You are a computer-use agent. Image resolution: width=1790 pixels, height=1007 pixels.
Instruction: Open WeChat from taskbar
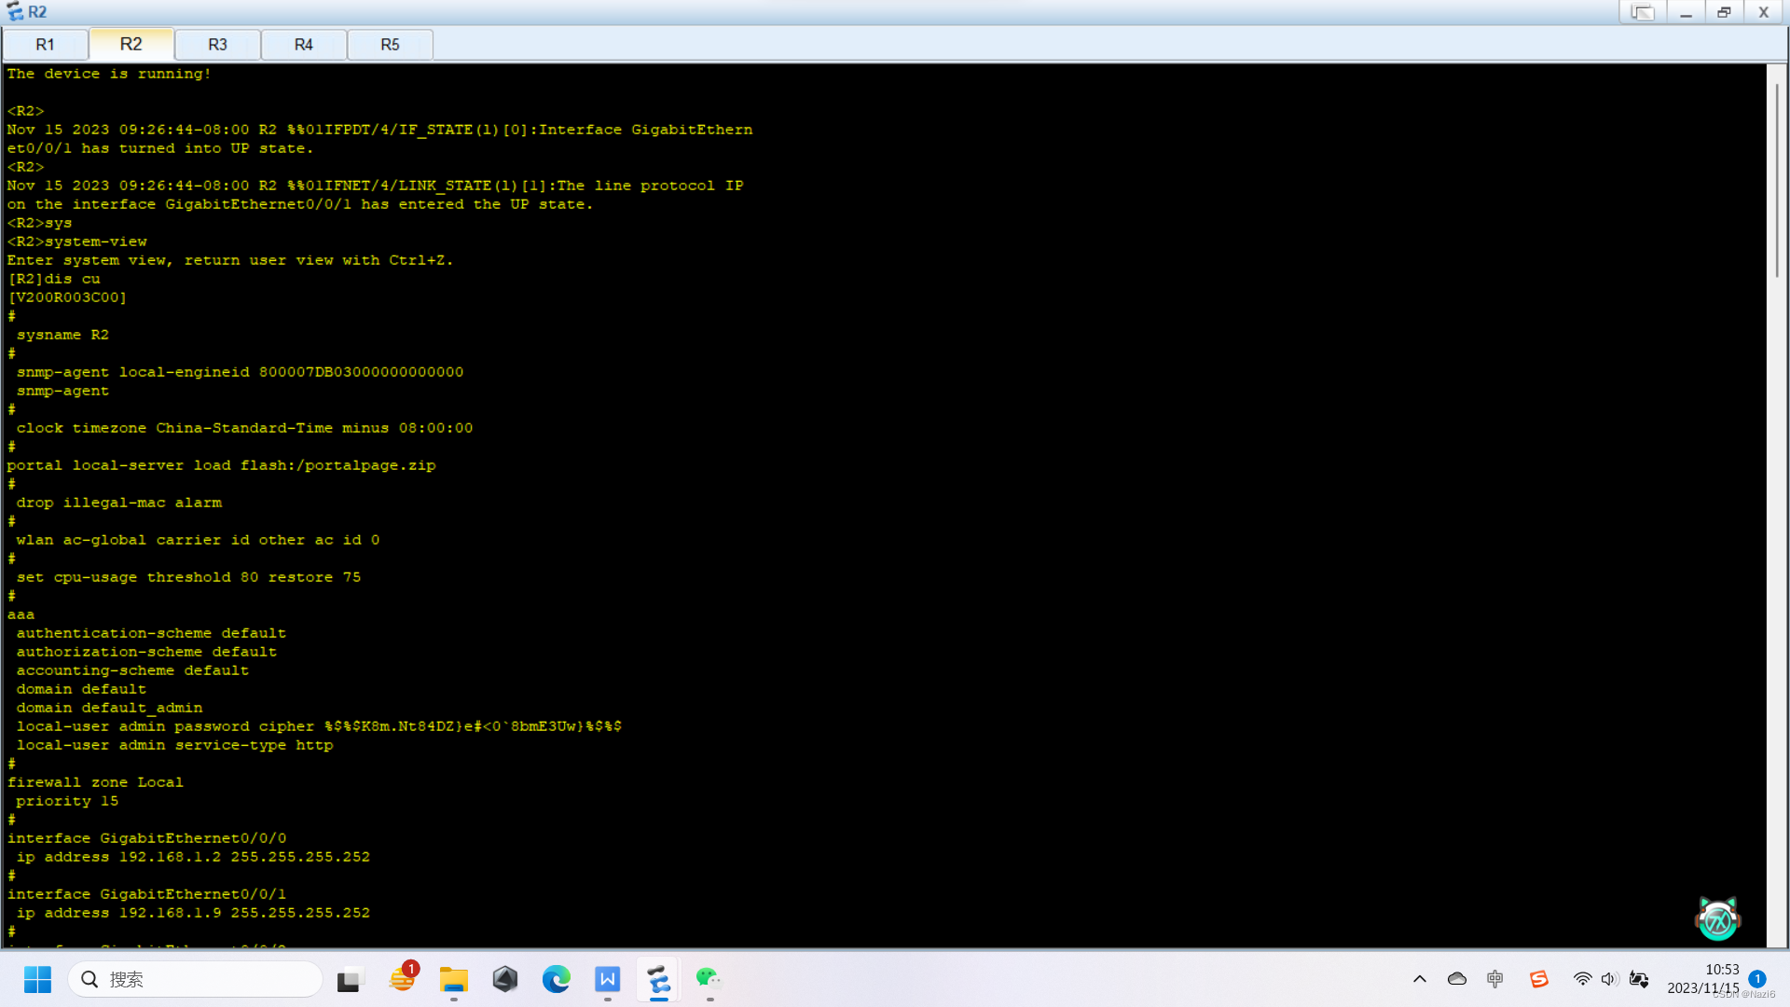pyautogui.click(x=709, y=979)
